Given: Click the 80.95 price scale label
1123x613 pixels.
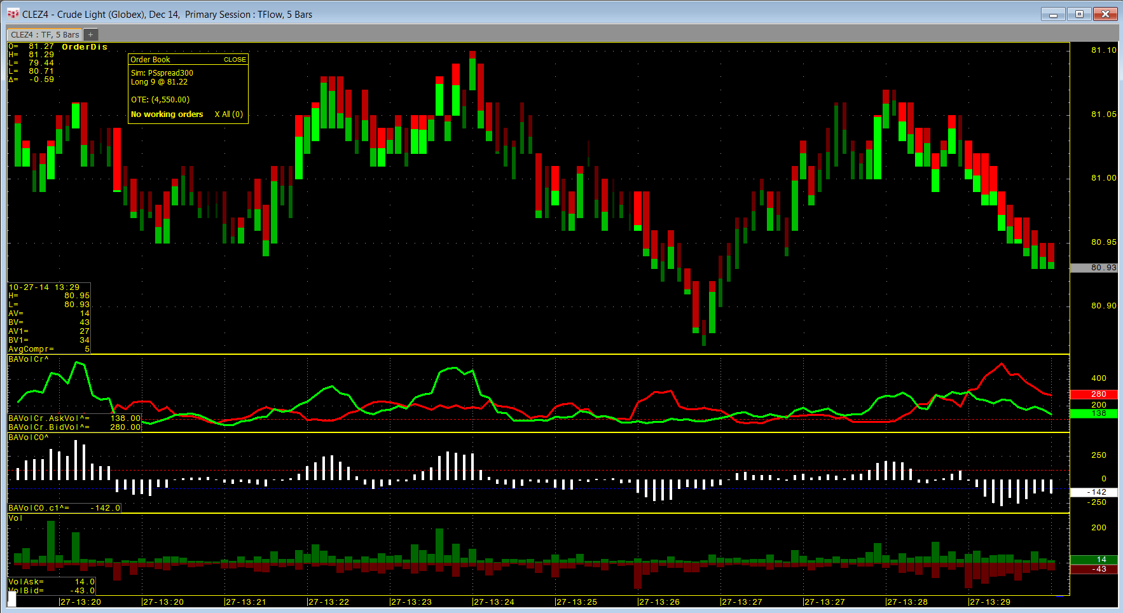Looking at the screenshot, I should pyautogui.click(x=1103, y=242).
